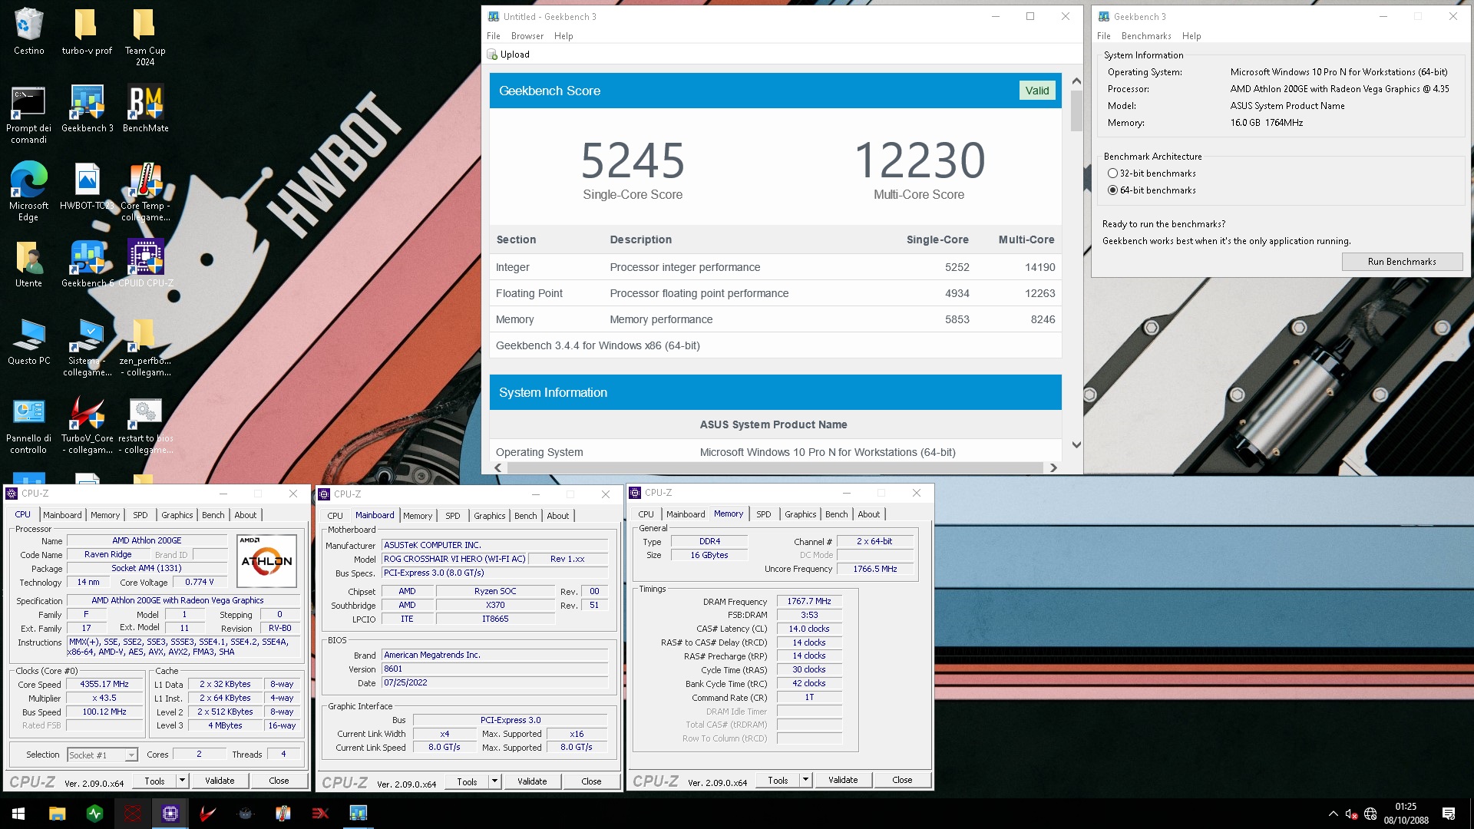Screen dimensions: 1474x829
Task: Open Help menu in Geekbench 3 launcher
Action: 1191,36
